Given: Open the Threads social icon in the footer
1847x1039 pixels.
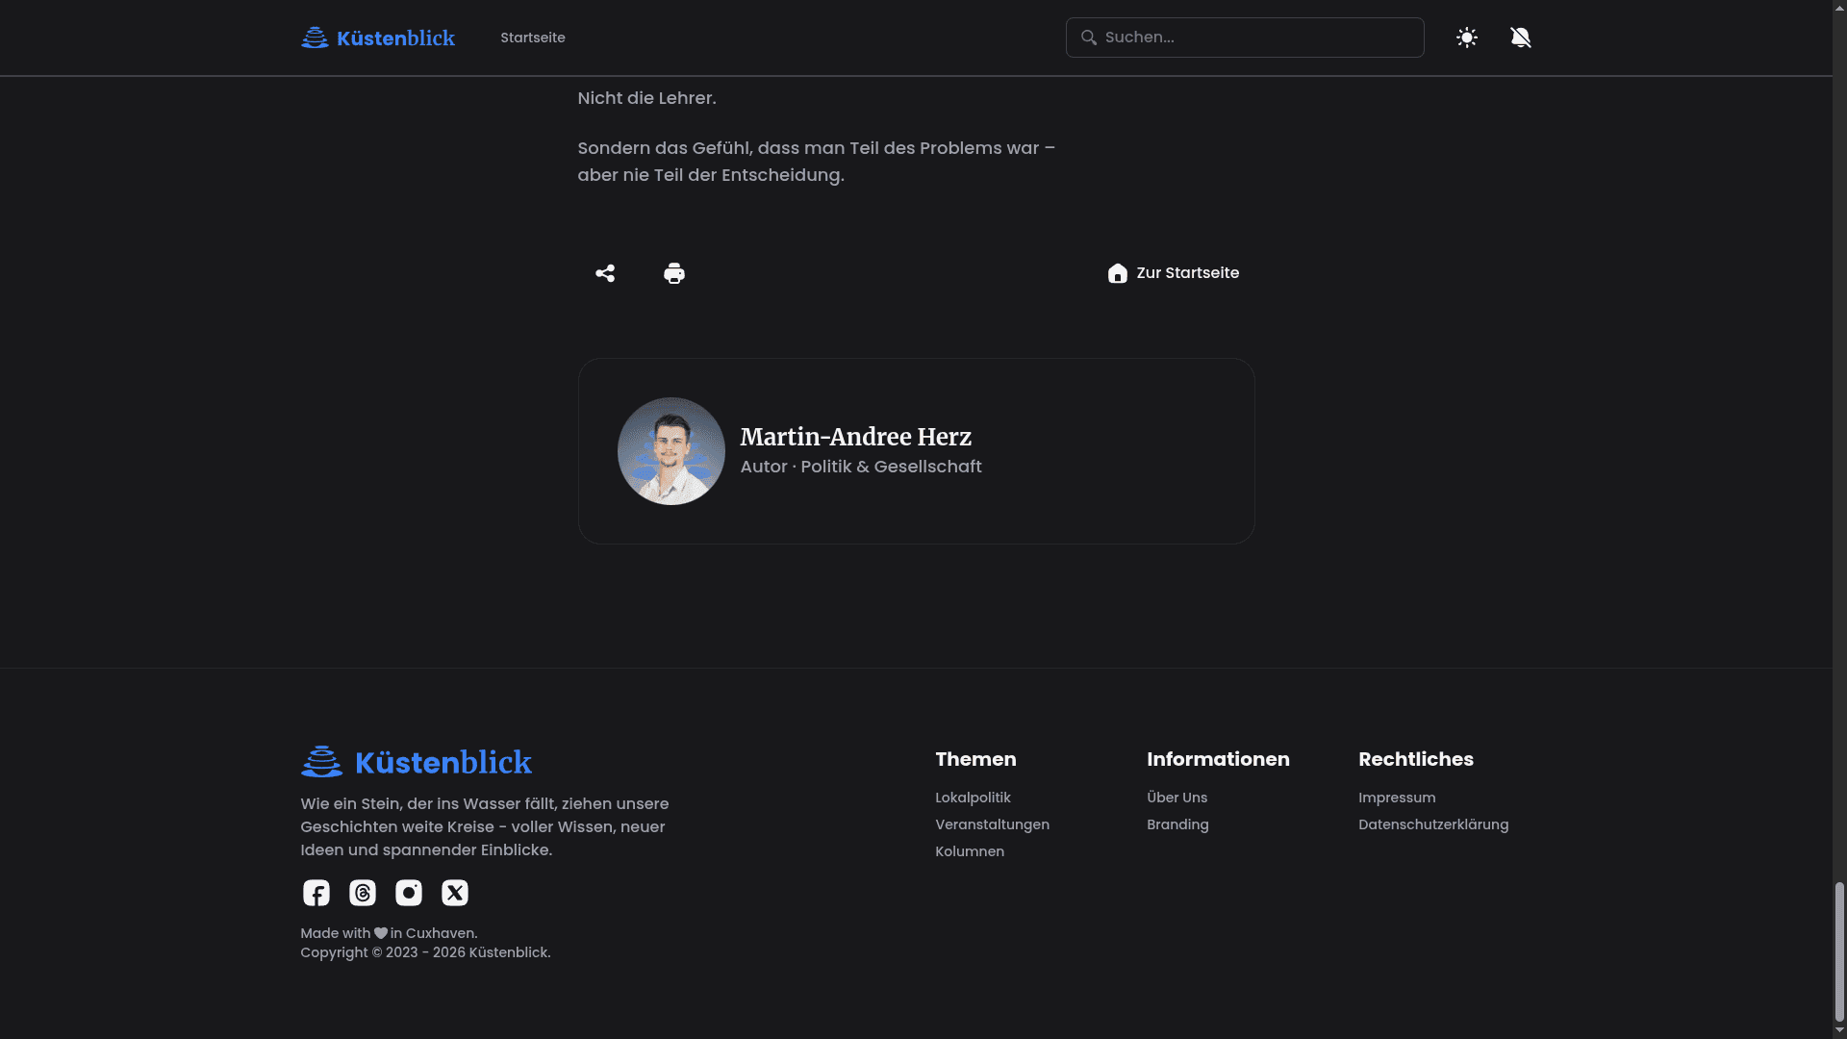Looking at the screenshot, I should coord(363,893).
